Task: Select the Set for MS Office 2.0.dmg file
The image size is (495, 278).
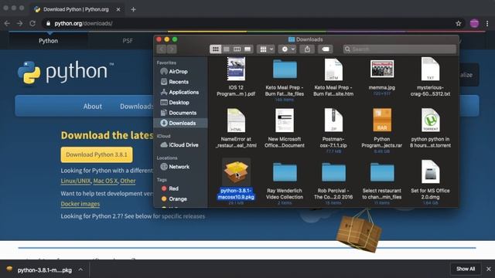Action: (x=430, y=172)
